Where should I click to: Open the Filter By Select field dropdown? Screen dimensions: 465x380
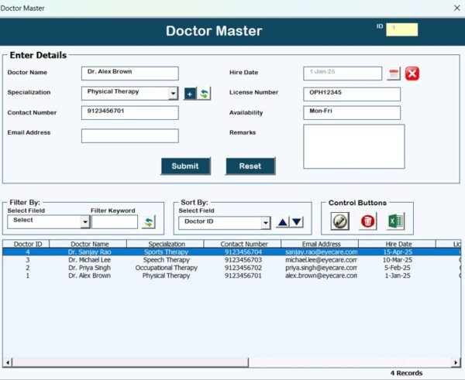point(85,222)
